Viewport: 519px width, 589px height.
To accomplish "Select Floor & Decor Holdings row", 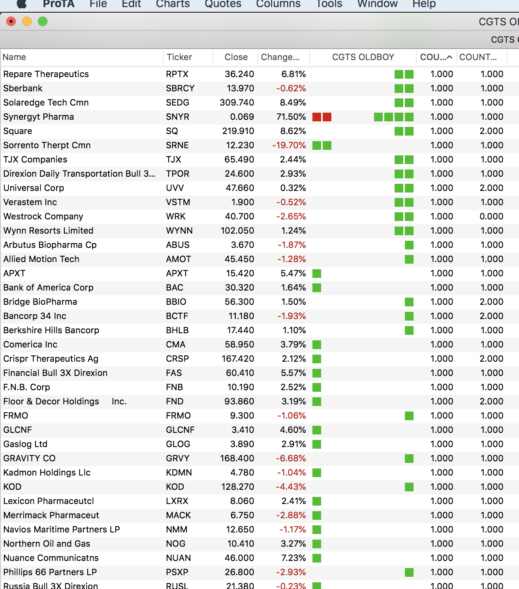I will coord(259,402).
